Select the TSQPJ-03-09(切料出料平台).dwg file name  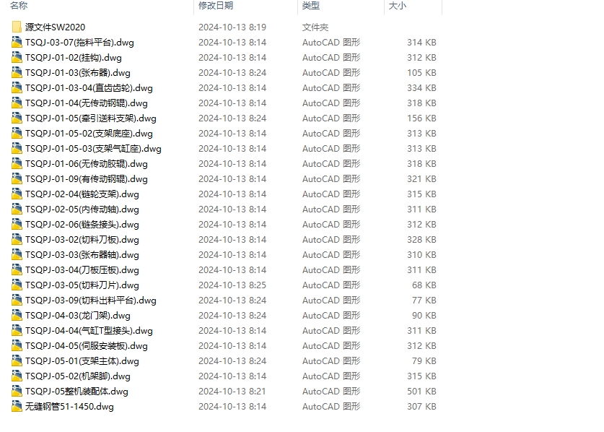tap(91, 300)
